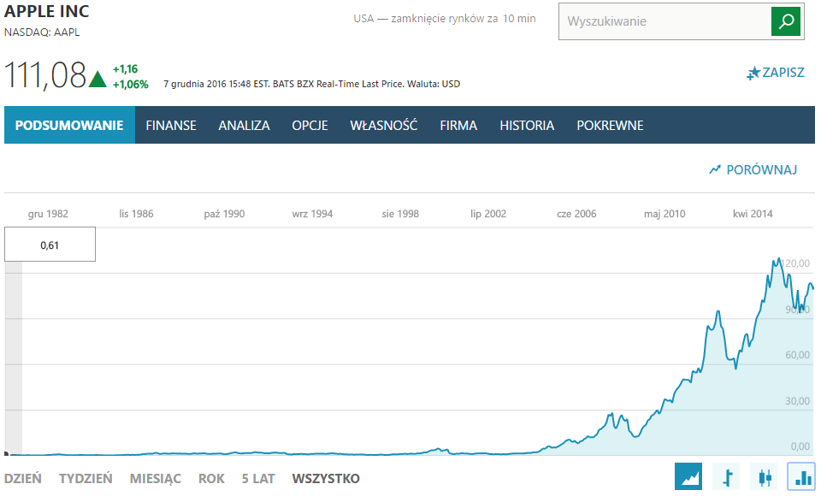Select the DZIEŃ time range
This screenshot has height=496, width=821.
coord(23,478)
